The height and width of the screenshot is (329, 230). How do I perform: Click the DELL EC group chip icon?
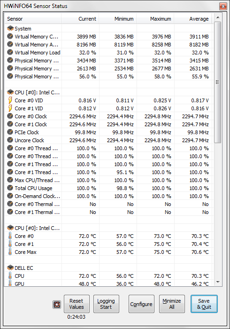[x=10, y=268]
